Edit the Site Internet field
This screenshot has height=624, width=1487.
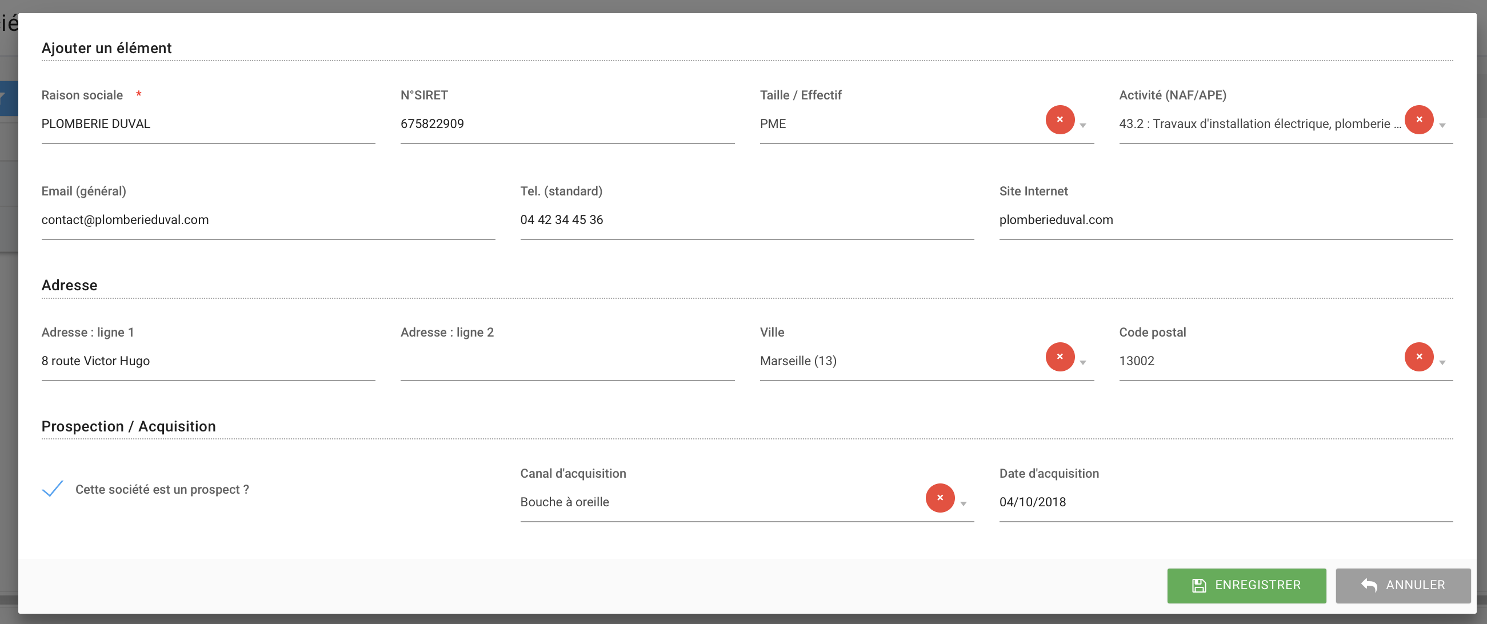click(x=1226, y=220)
